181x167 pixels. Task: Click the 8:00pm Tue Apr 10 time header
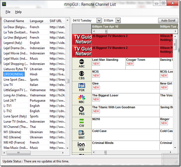tap(105, 27)
